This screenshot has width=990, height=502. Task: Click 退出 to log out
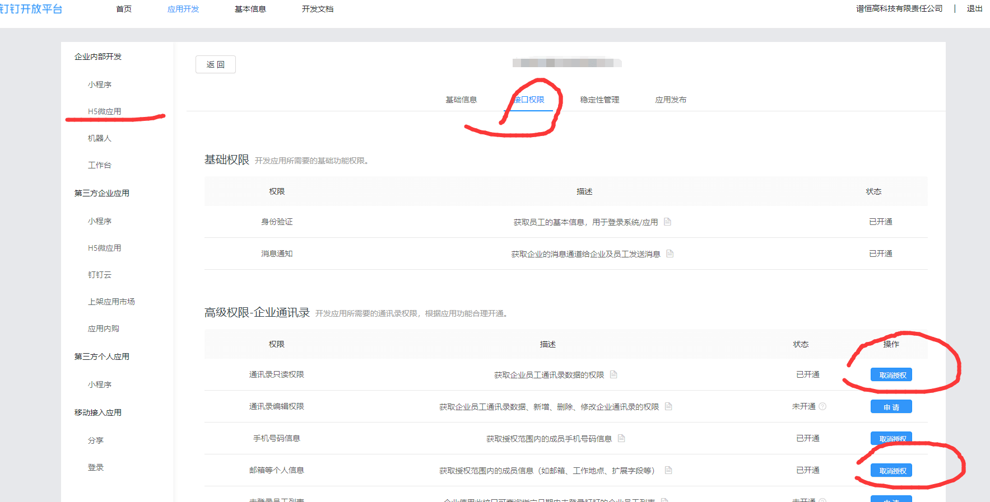[974, 8]
